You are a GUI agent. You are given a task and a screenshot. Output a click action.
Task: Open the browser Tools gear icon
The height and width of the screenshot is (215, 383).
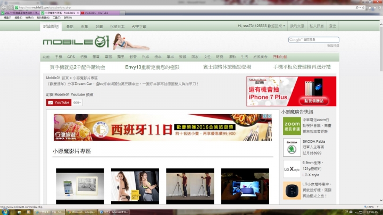[x=380, y=7]
